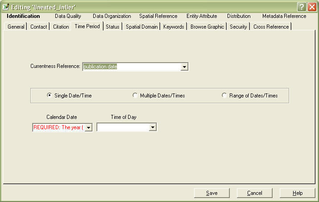Image resolution: width=319 pixels, height=202 pixels.
Task: Click into the Currentness Reference text field
Action: pyautogui.click(x=130, y=67)
